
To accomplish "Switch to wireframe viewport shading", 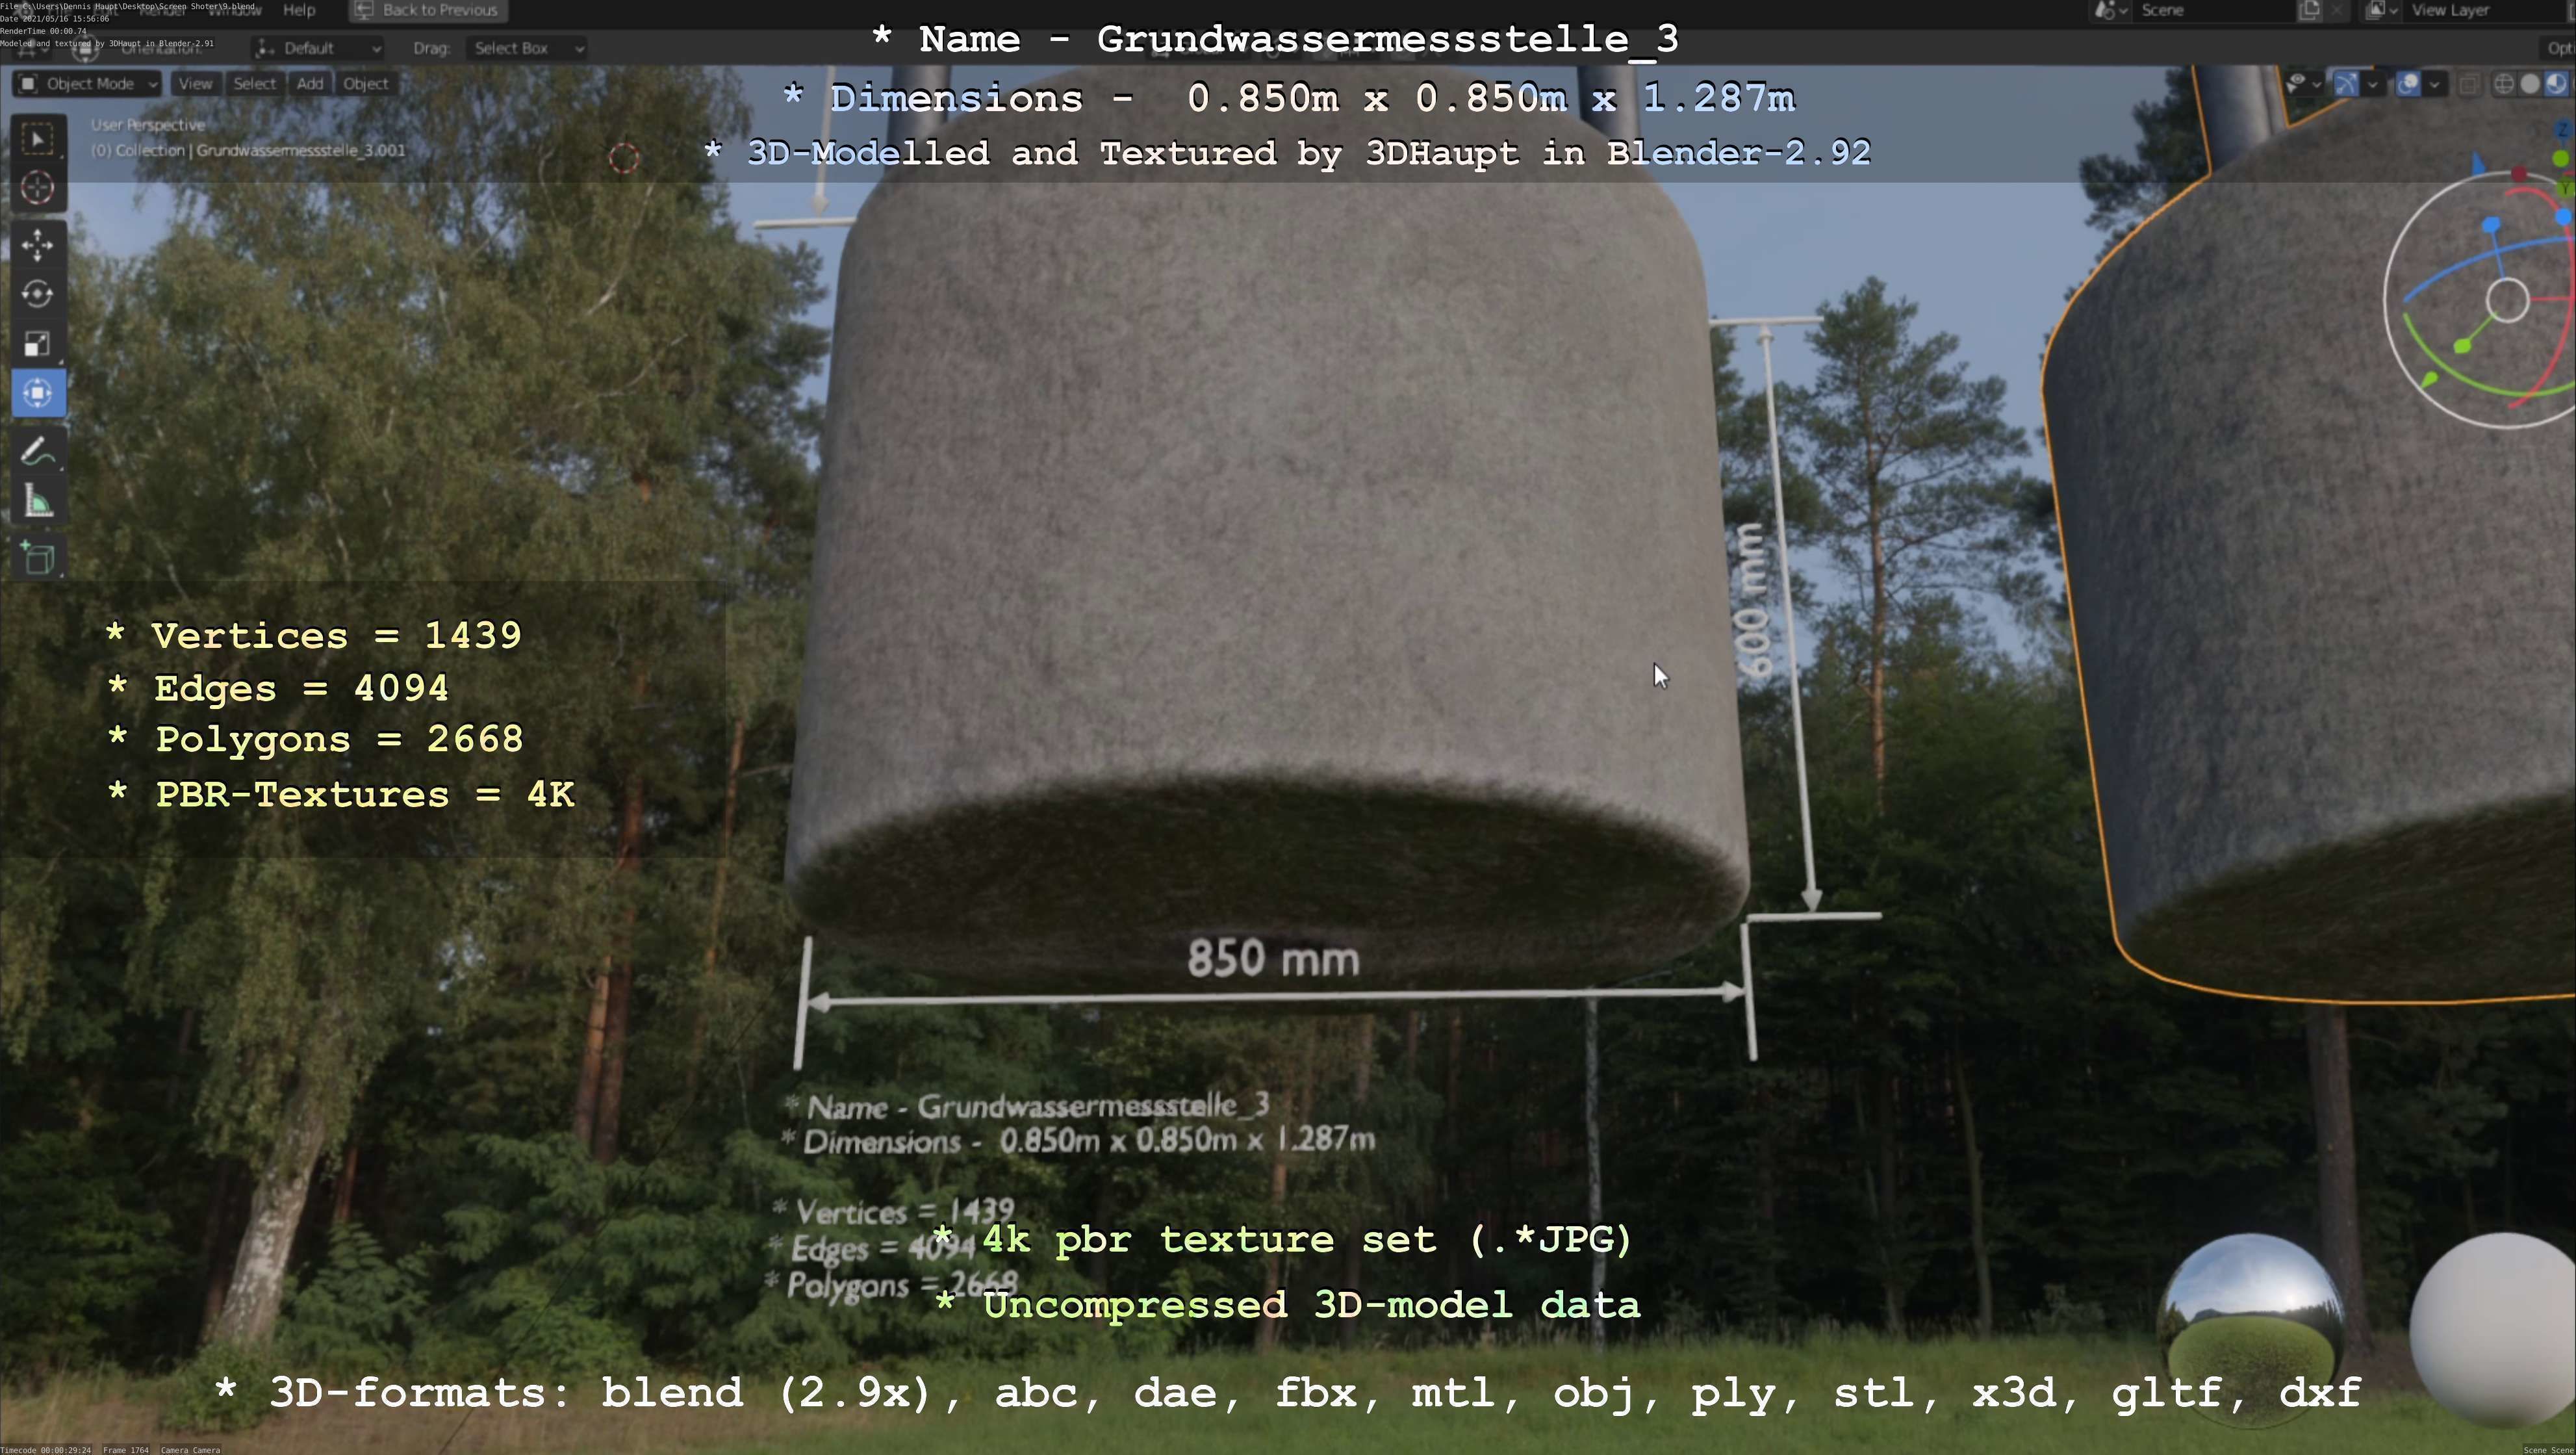I will coord(2503,84).
